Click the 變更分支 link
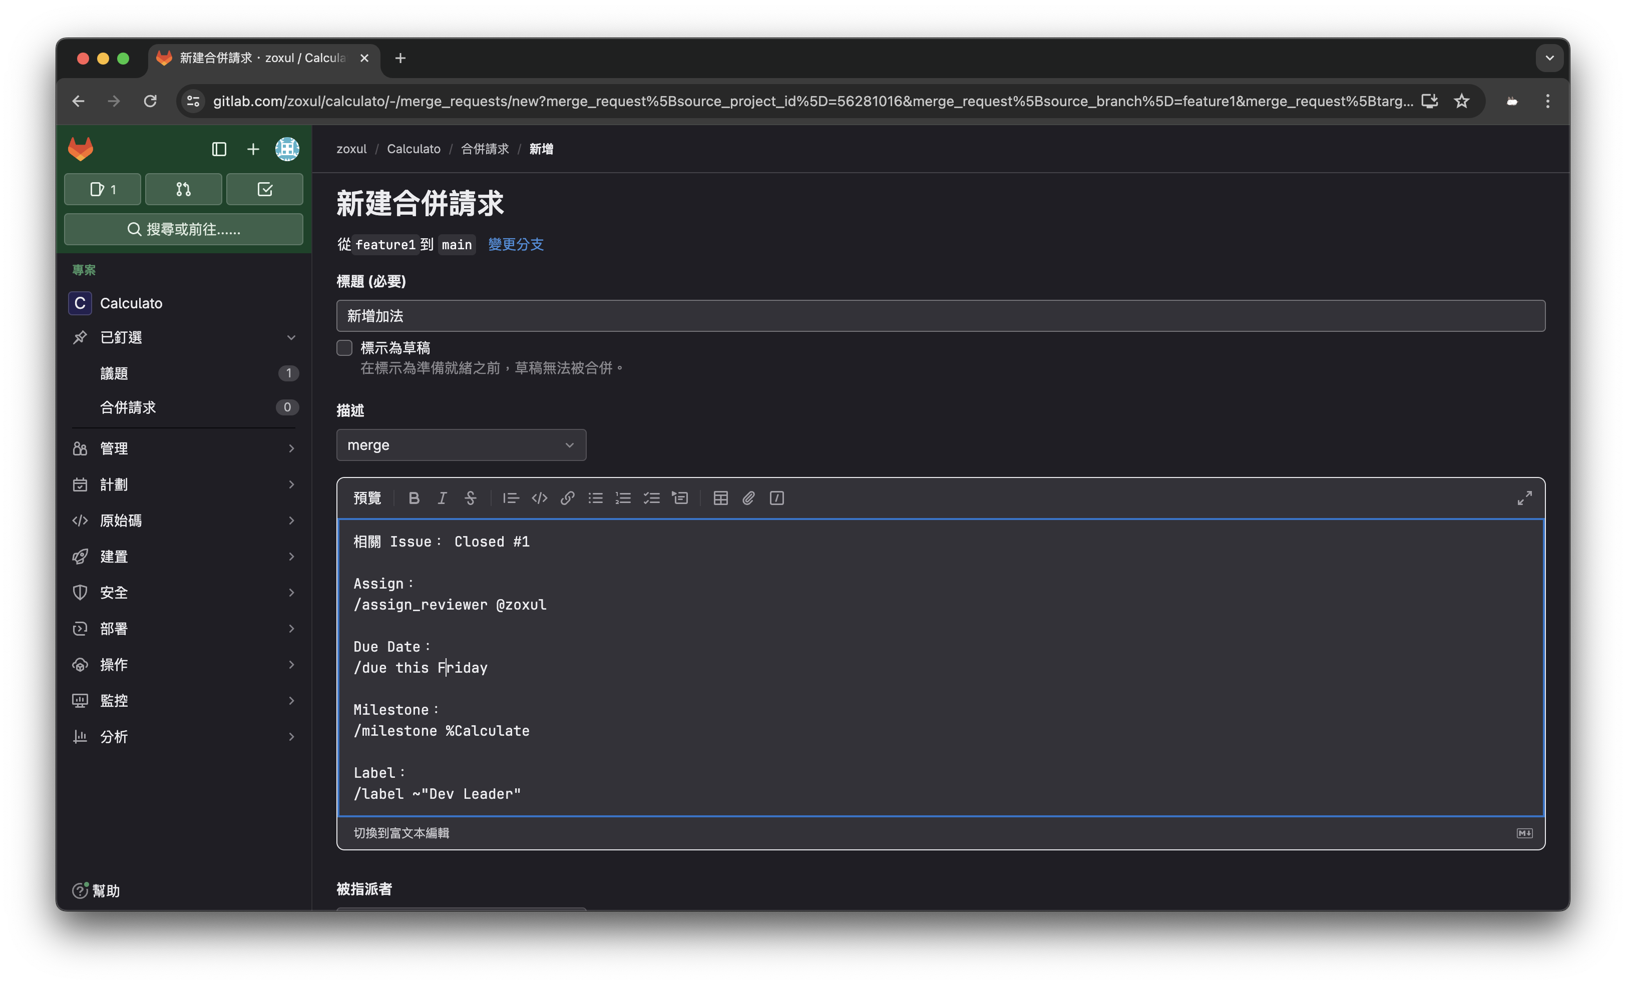 click(516, 245)
